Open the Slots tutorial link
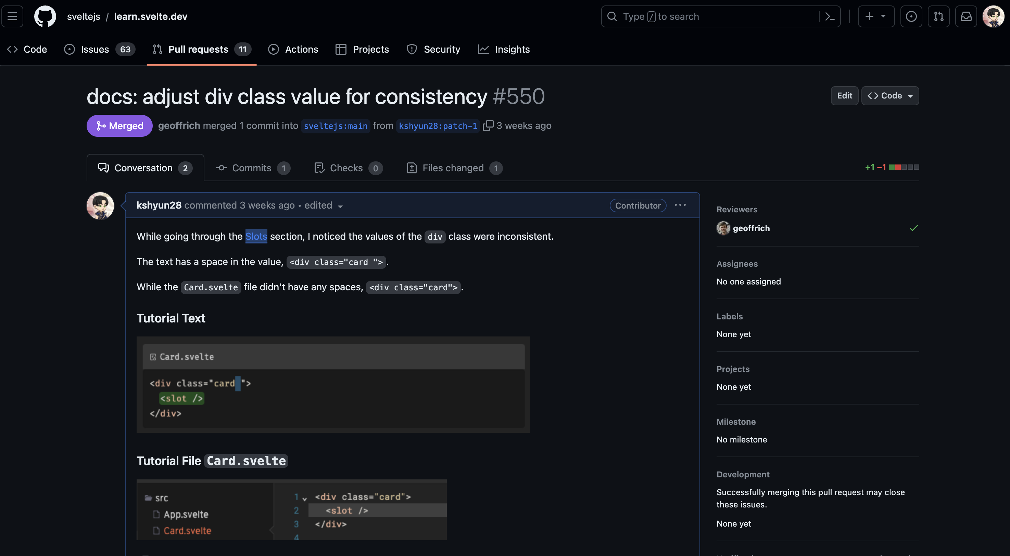1010x556 pixels. [x=256, y=236]
